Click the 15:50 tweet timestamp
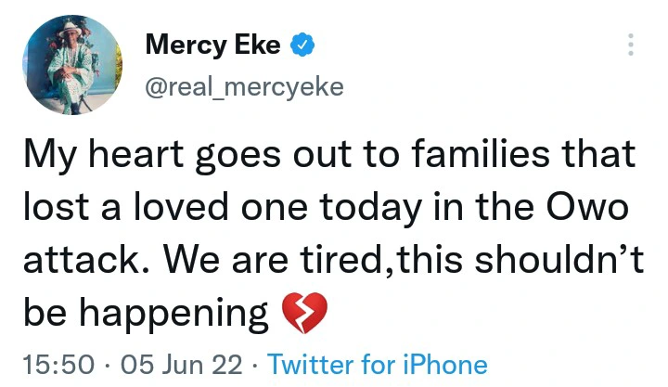This screenshot has width=668, height=387. point(51,365)
